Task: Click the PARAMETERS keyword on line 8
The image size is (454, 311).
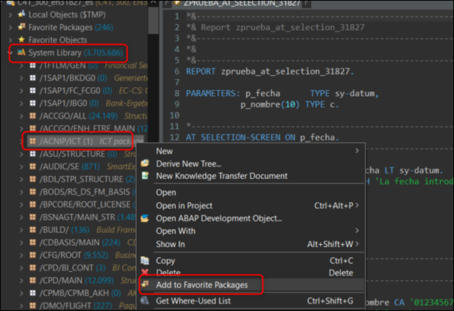Action: [211, 93]
